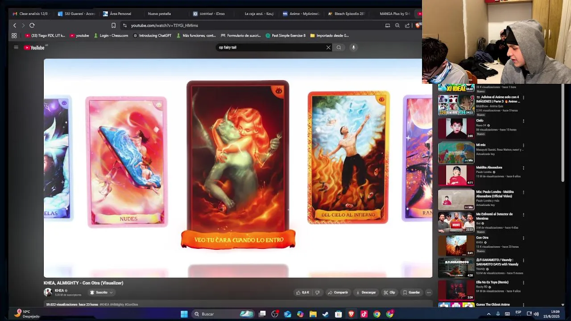
Task: Go to YouTube home via logo
Action: coord(34,47)
